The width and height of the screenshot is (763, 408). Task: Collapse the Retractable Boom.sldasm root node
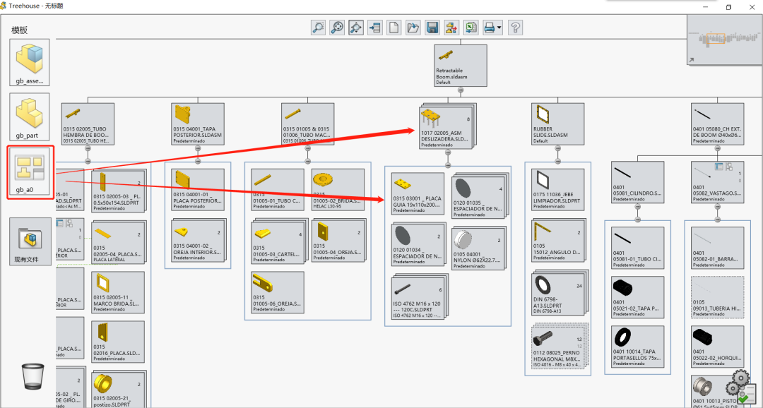461,90
